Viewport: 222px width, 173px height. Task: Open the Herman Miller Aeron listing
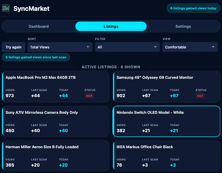[x=56, y=156]
